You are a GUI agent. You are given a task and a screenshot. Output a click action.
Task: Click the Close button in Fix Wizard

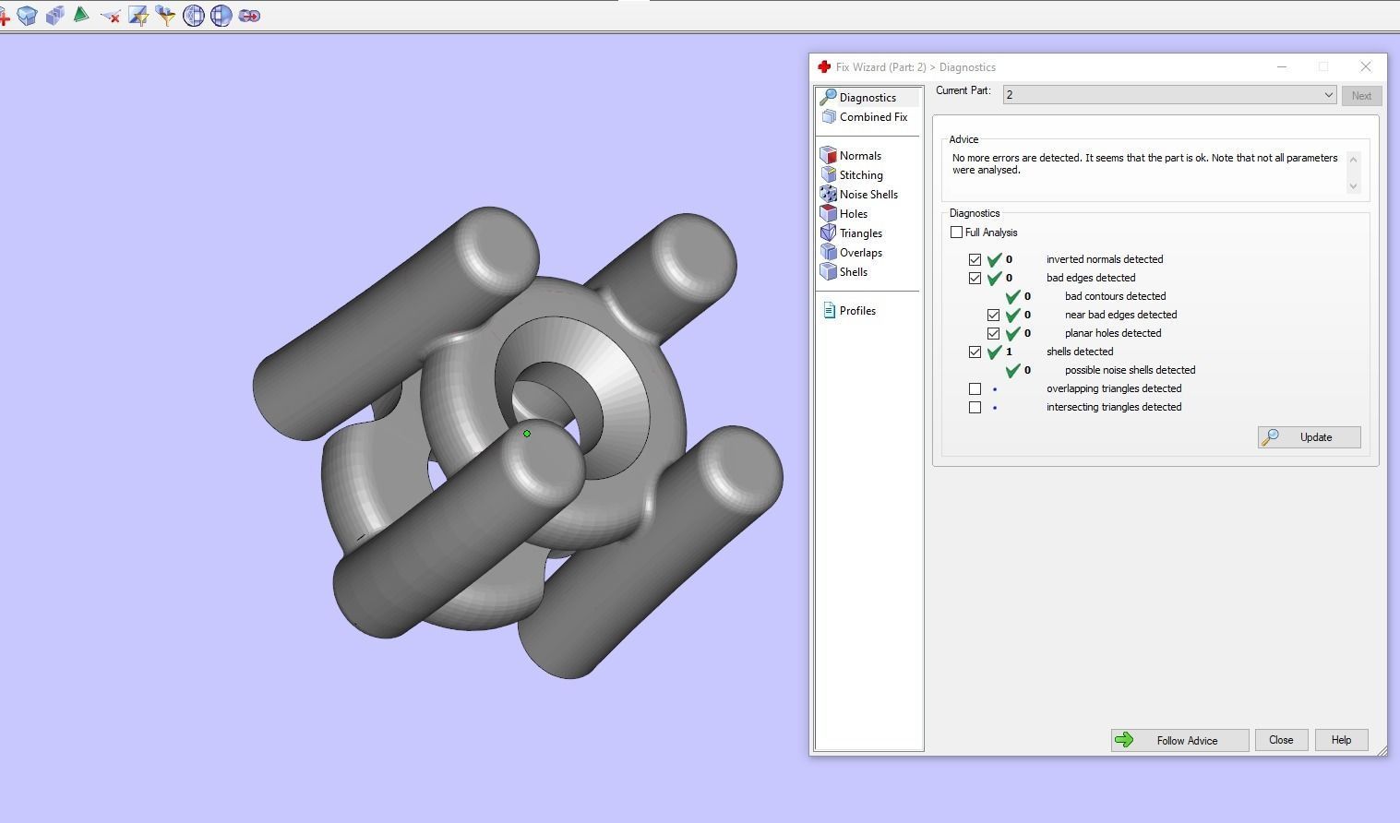coord(1281,740)
